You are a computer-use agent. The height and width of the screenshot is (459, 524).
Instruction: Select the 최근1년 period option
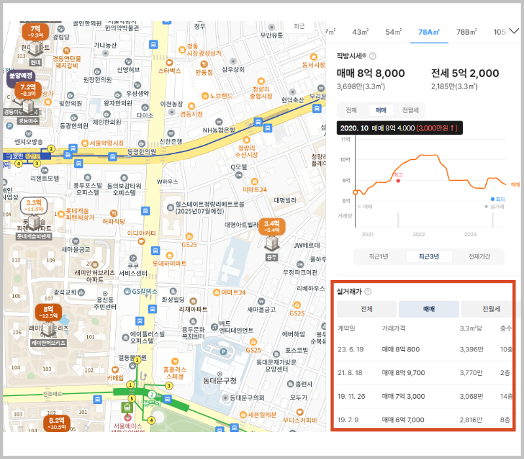pyautogui.click(x=379, y=256)
